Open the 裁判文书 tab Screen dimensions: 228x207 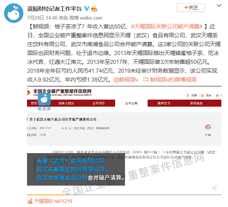click(164, 103)
